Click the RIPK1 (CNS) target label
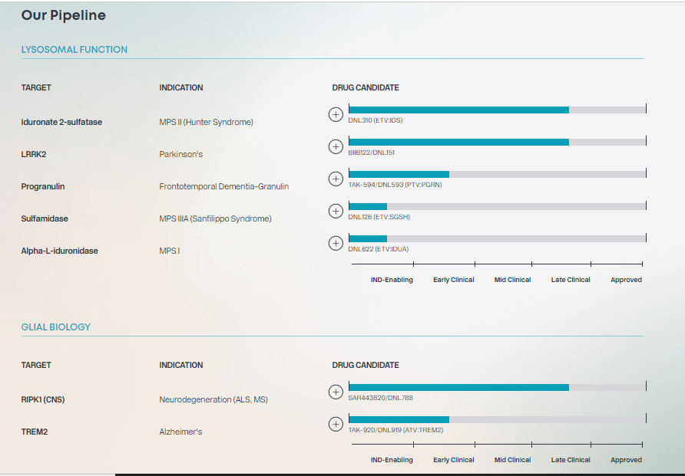Viewport: 685px width, 476px height. coord(43,399)
